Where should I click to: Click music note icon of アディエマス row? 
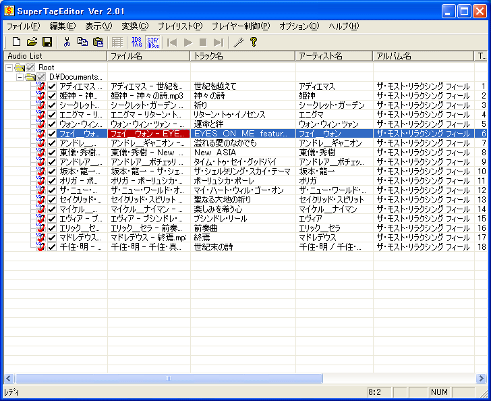pos(40,86)
